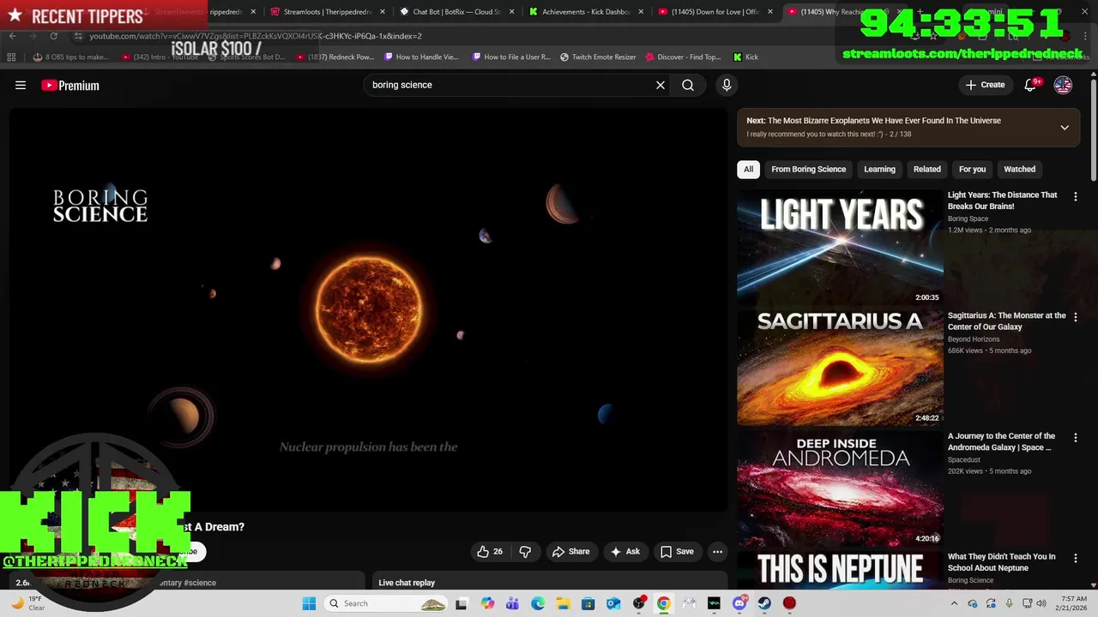Switch to Streamloots browser tab
The image size is (1098, 617).
tap(328, 12)
